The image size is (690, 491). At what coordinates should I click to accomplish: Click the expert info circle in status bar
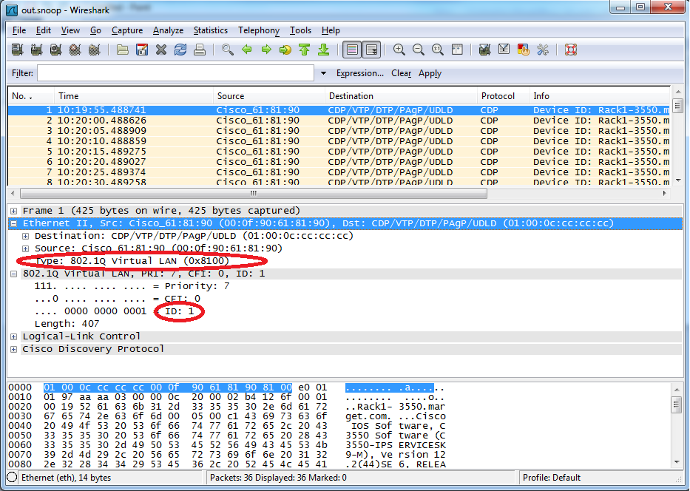click(x=13, y=478)
